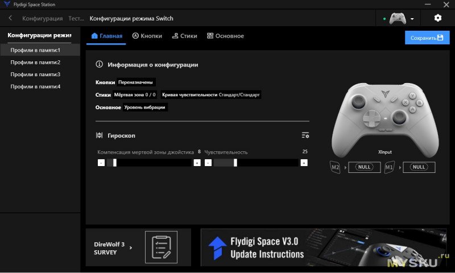
Task: Select Профили в памяти:4
Action: point(40,86)
